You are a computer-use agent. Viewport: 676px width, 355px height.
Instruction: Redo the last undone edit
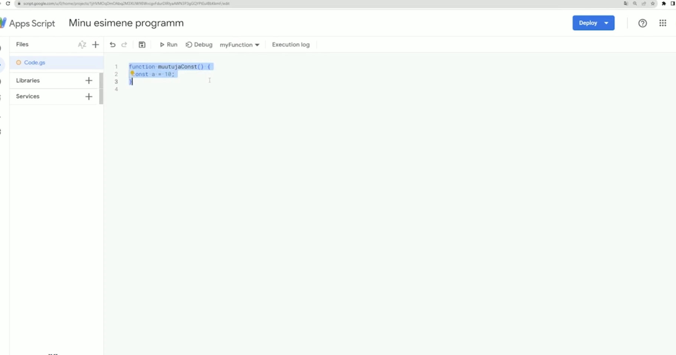pos(124,45)
